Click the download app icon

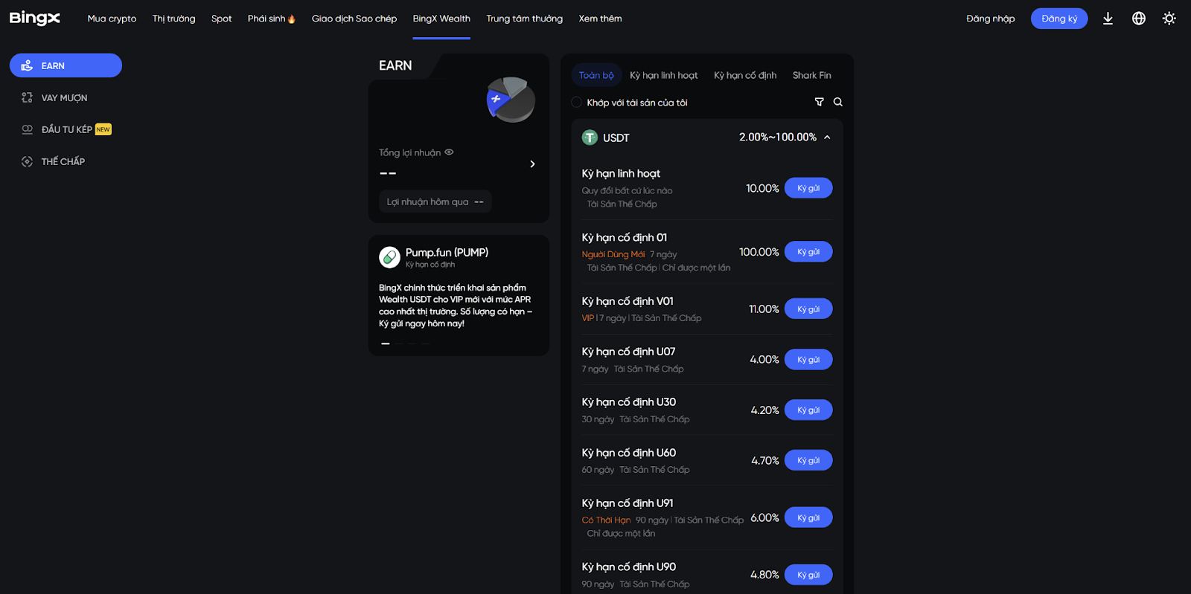(x=1108, y=19)
